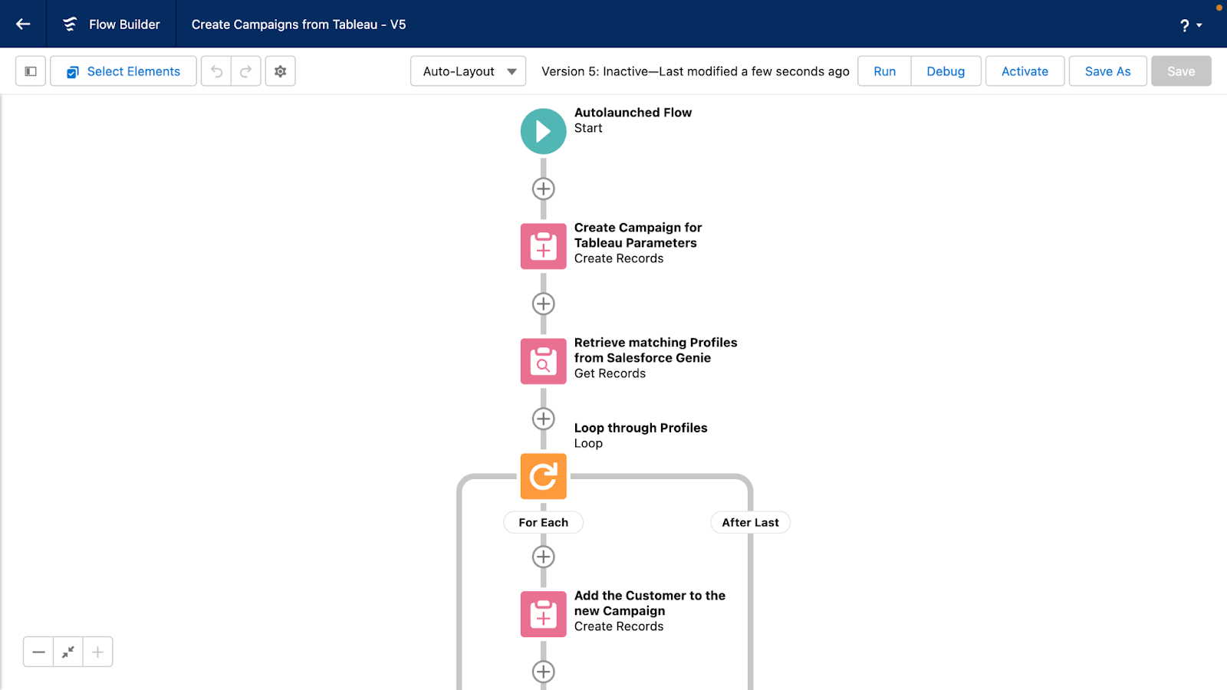Click the back arrow in header

(x=23, y=25)
